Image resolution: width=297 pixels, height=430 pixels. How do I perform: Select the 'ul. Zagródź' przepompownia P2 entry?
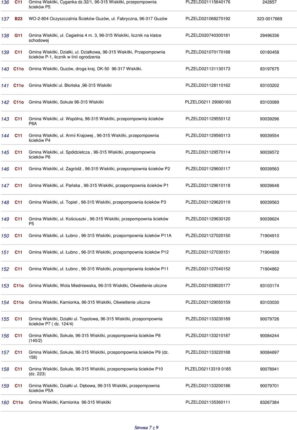[99, 169]
